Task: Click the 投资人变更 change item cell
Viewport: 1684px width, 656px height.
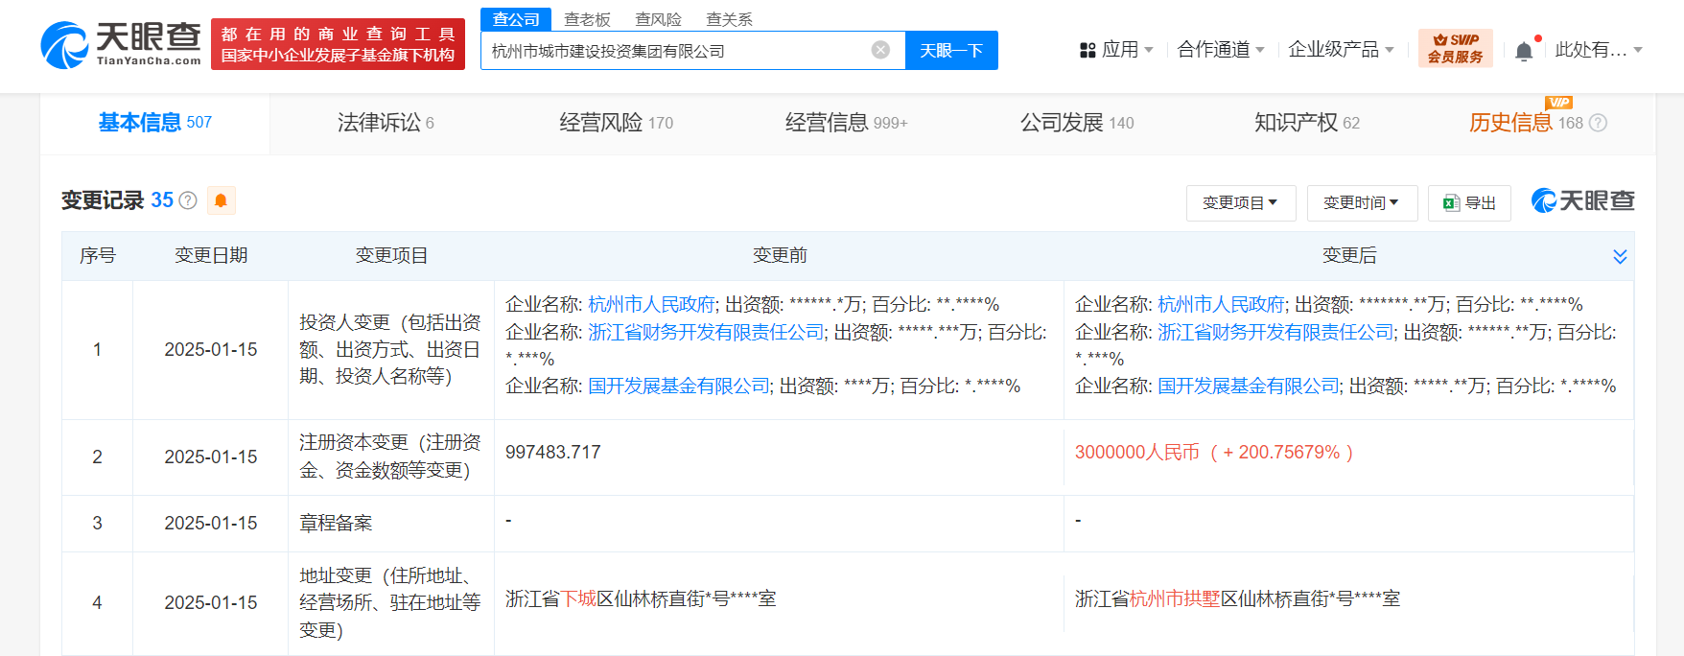Action: (389, 349)
